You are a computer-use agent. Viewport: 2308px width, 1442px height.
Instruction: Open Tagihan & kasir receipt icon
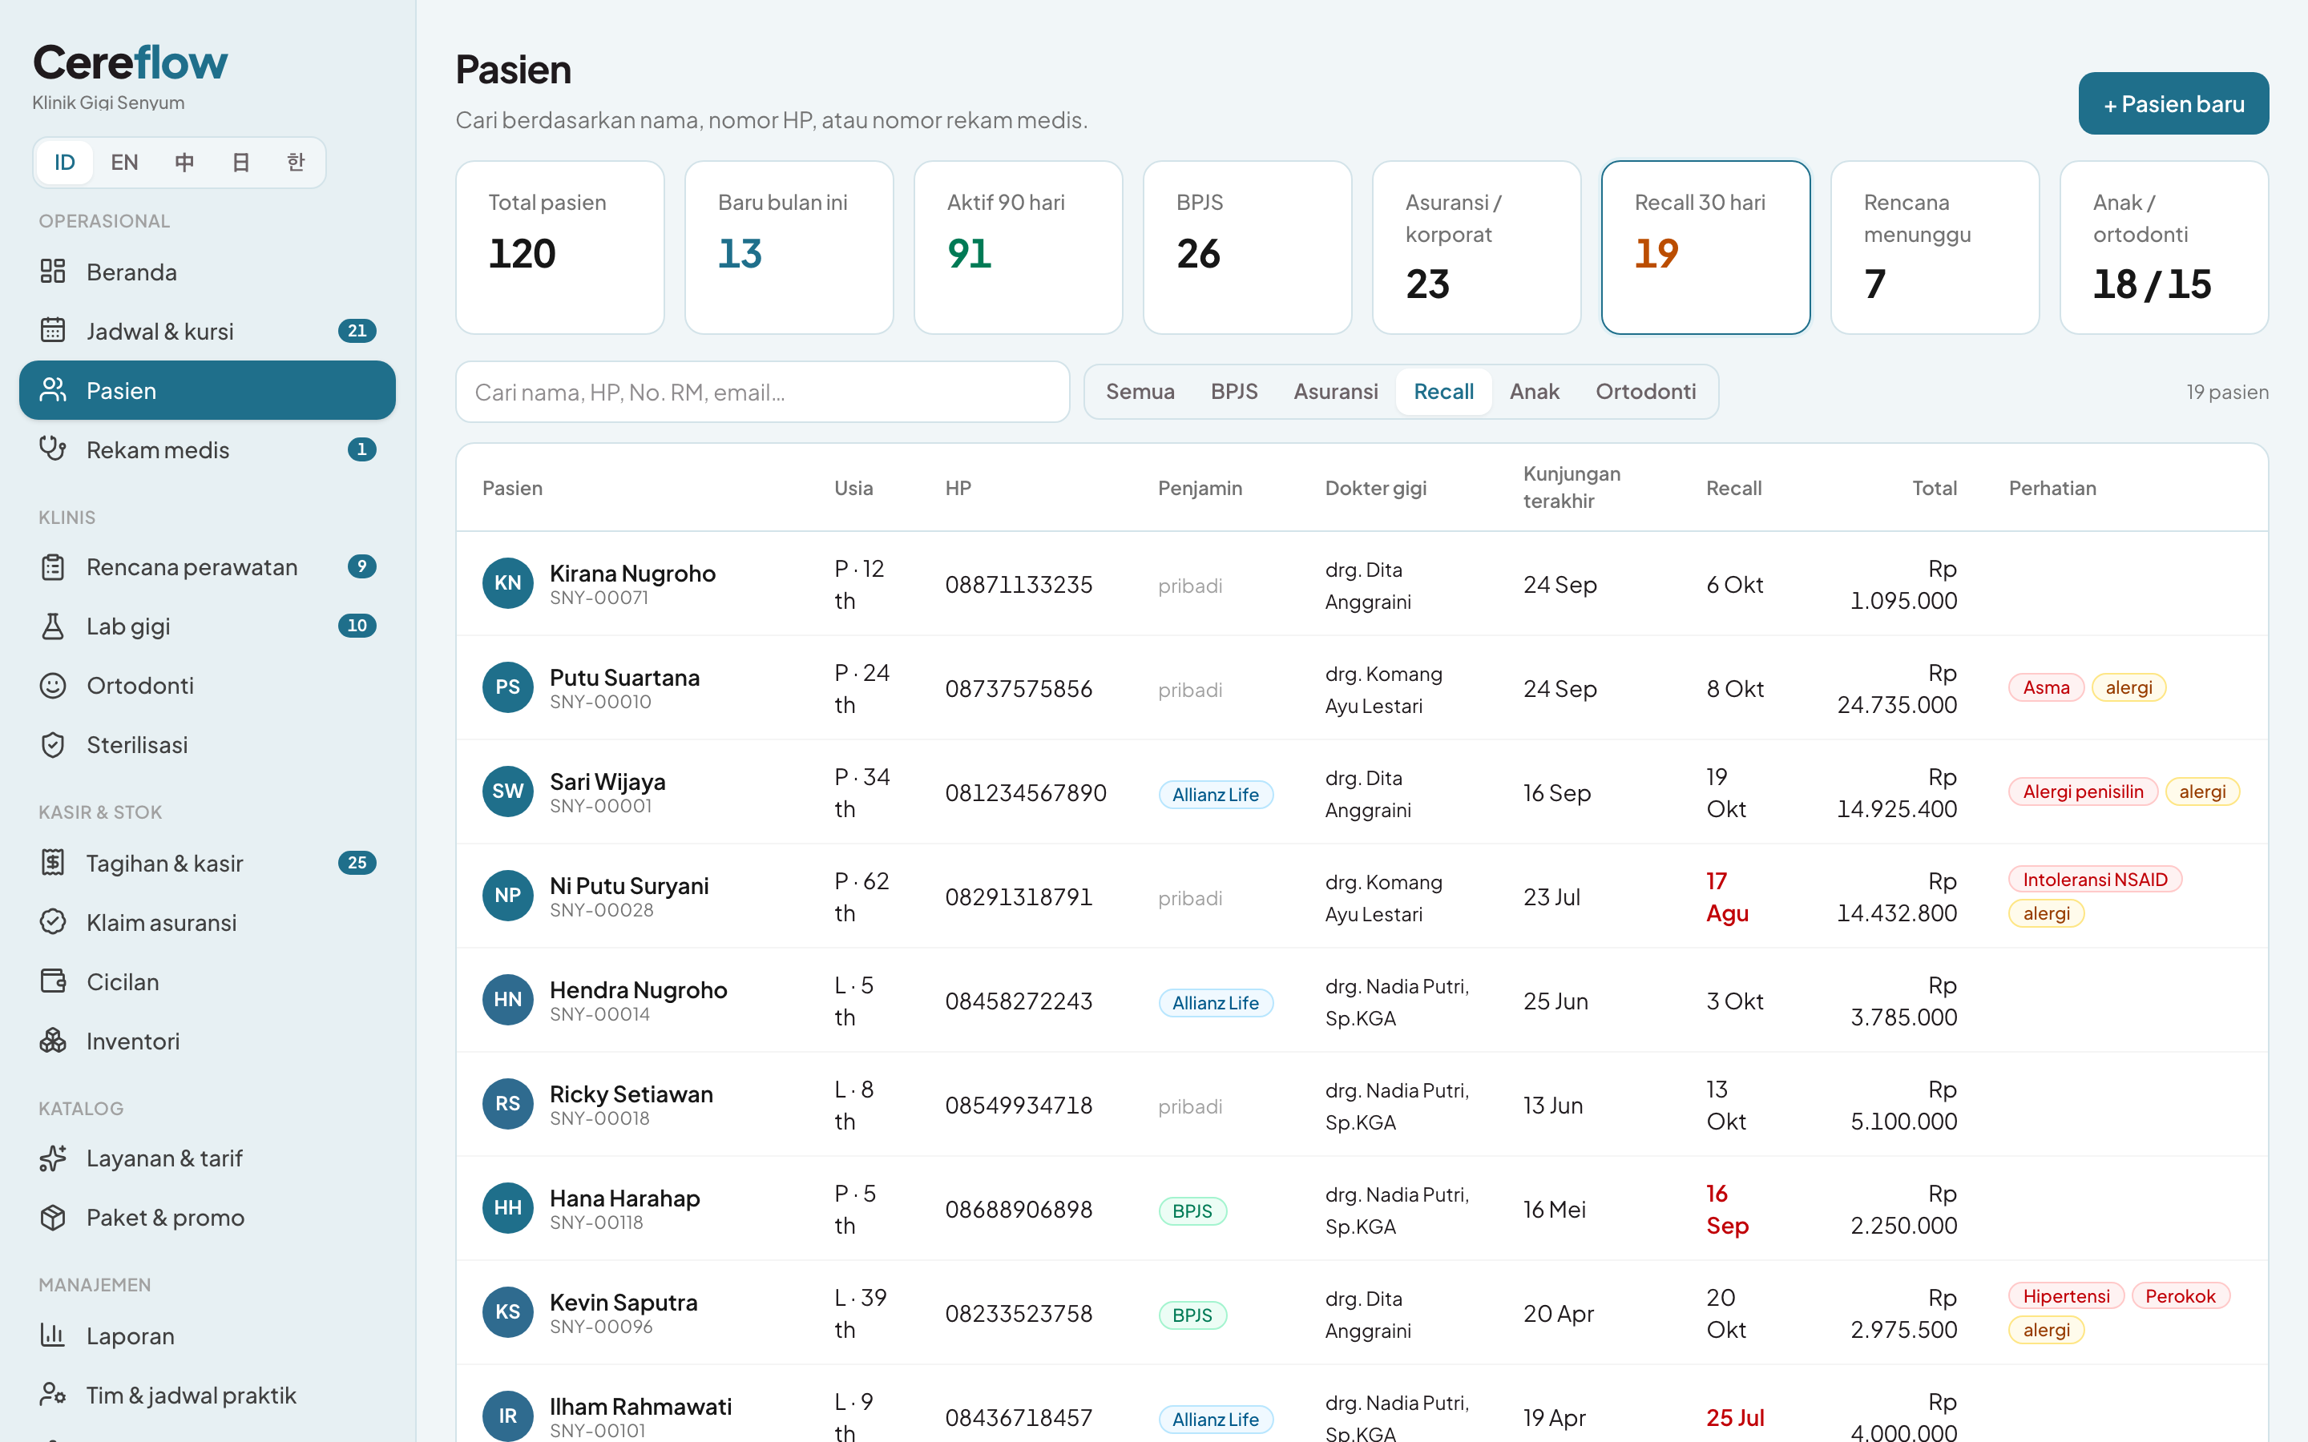(52, 863)
